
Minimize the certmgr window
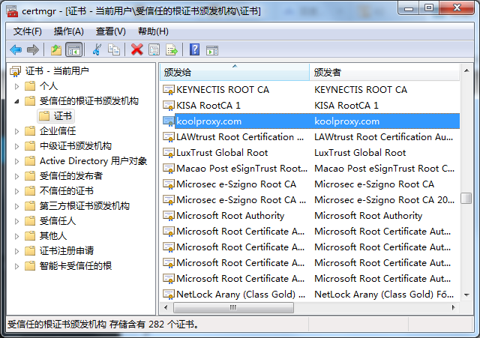point(409,8)
